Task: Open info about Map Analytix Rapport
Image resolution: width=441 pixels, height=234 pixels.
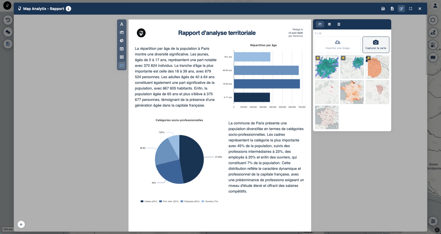Action: [68, 9]
